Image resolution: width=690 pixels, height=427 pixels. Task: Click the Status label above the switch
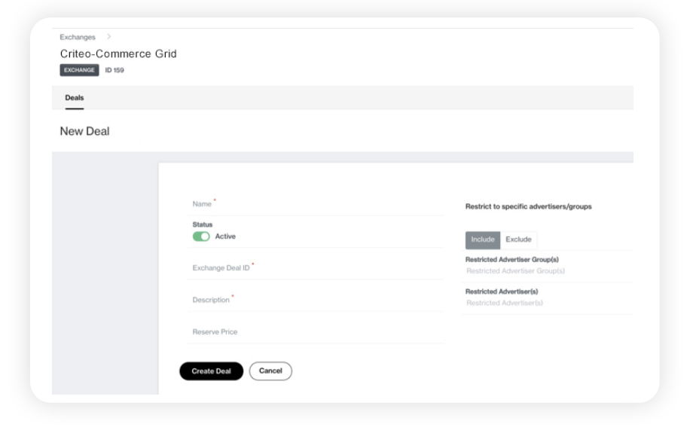[x=202, y=224]
